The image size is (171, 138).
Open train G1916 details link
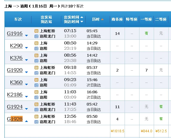[15, 33]
